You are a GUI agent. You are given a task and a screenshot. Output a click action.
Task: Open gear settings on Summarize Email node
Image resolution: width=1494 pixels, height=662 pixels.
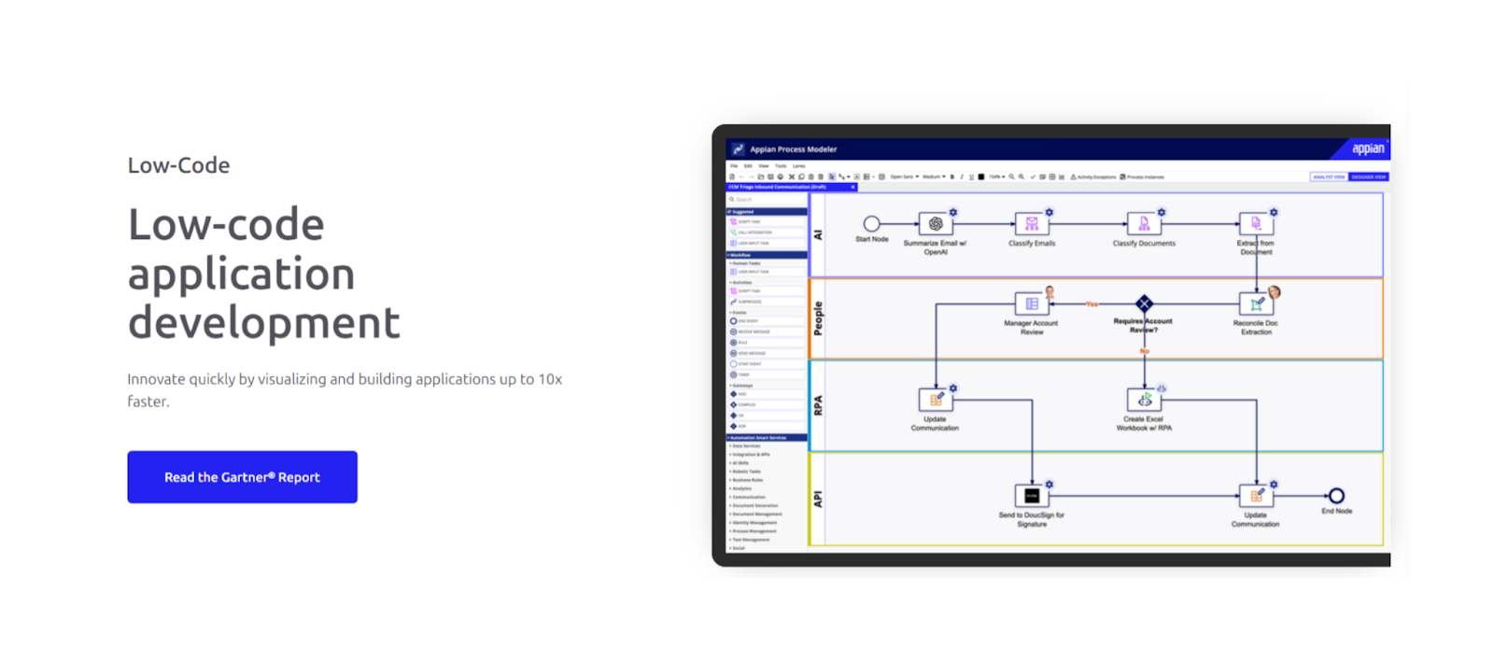(x=953, y=212)
